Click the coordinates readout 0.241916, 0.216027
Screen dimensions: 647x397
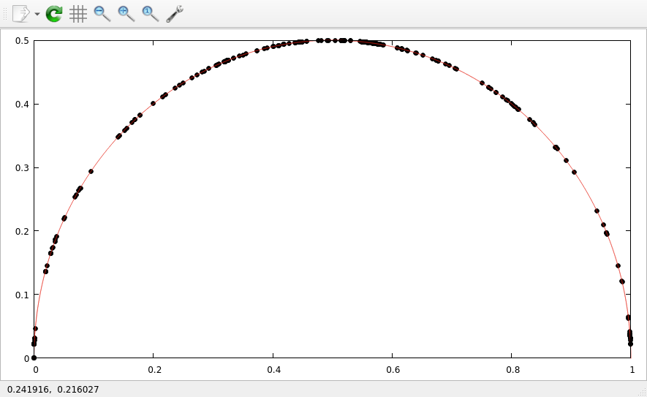(53, 390)
